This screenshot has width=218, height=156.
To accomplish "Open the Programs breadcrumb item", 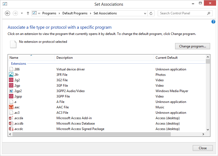I will pos(49,13).
